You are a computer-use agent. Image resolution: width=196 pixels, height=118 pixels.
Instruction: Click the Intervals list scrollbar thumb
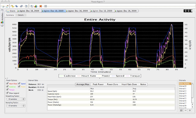pos(192,91)
